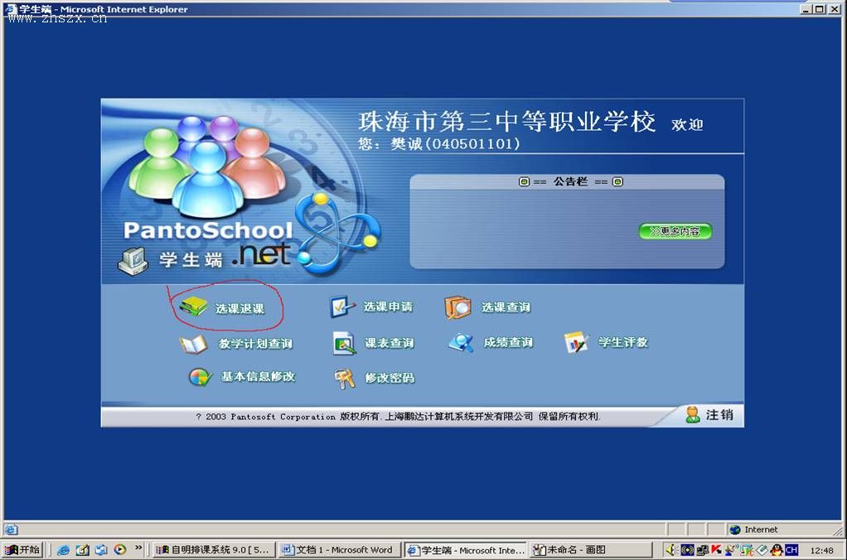The width and height of the screenshot is (847, 560).
Task: Switch to 自明排课系统 9.0 taskbar window
Action: (214, 550)
